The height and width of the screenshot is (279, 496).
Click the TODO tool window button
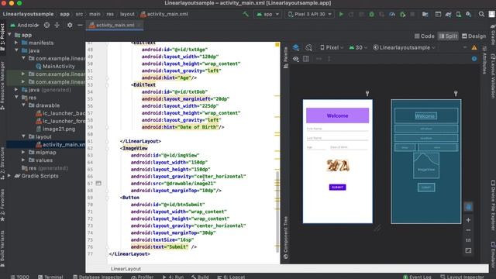(x=19, y=277)
